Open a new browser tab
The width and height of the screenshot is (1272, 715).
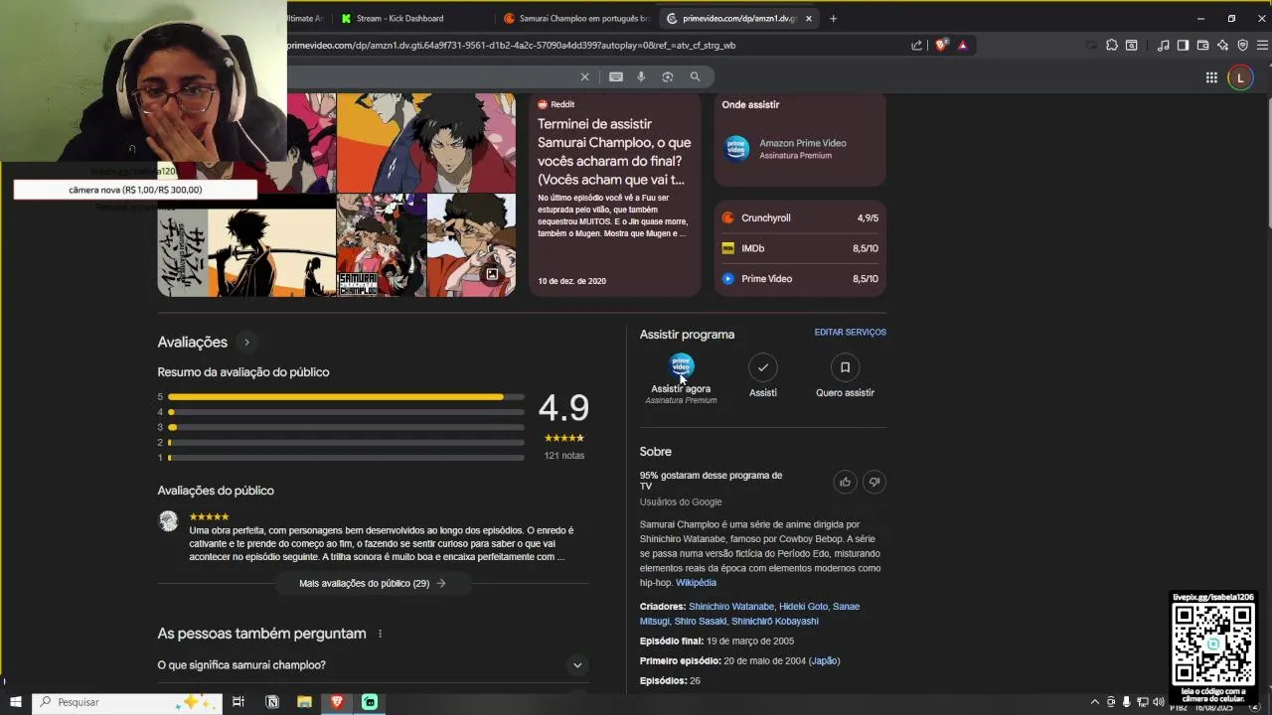pos(833,18)
